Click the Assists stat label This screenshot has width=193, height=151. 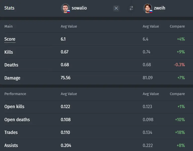(x=11, y=145)
